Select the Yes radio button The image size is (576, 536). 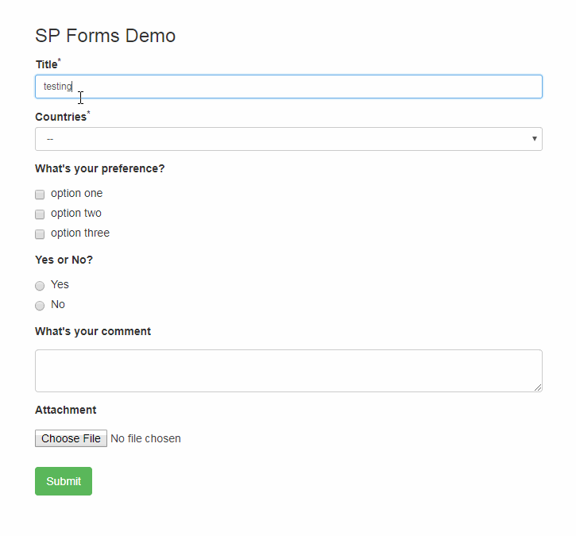click(x=40, y=286)
